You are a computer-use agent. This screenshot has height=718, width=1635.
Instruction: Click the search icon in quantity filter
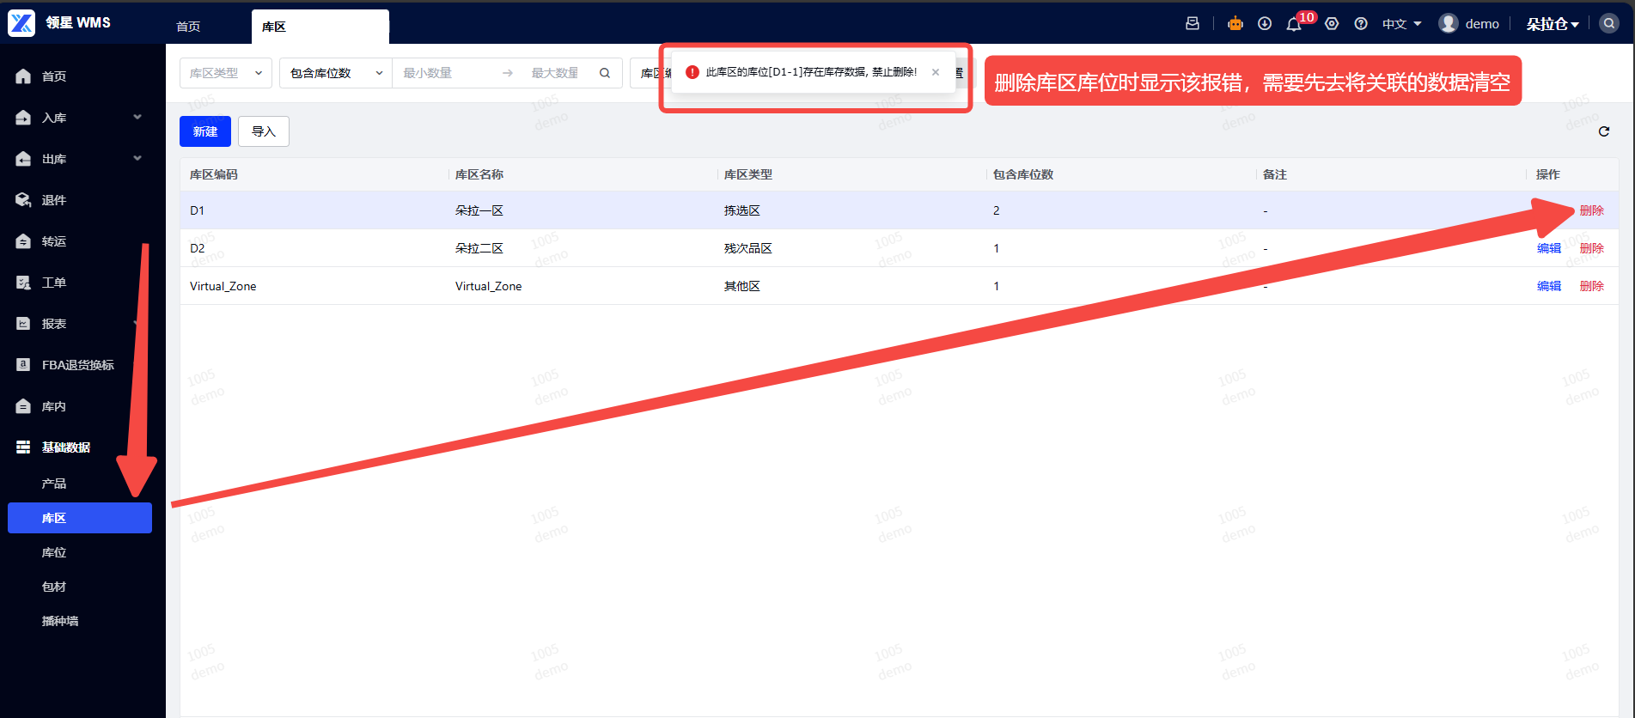(x=605, y=73)
